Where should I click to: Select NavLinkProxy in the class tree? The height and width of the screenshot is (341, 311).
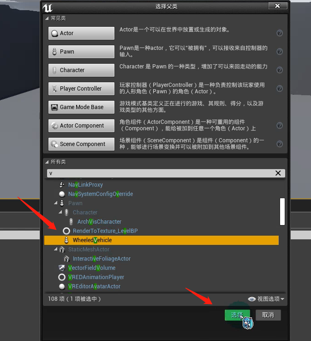point(85,185)
